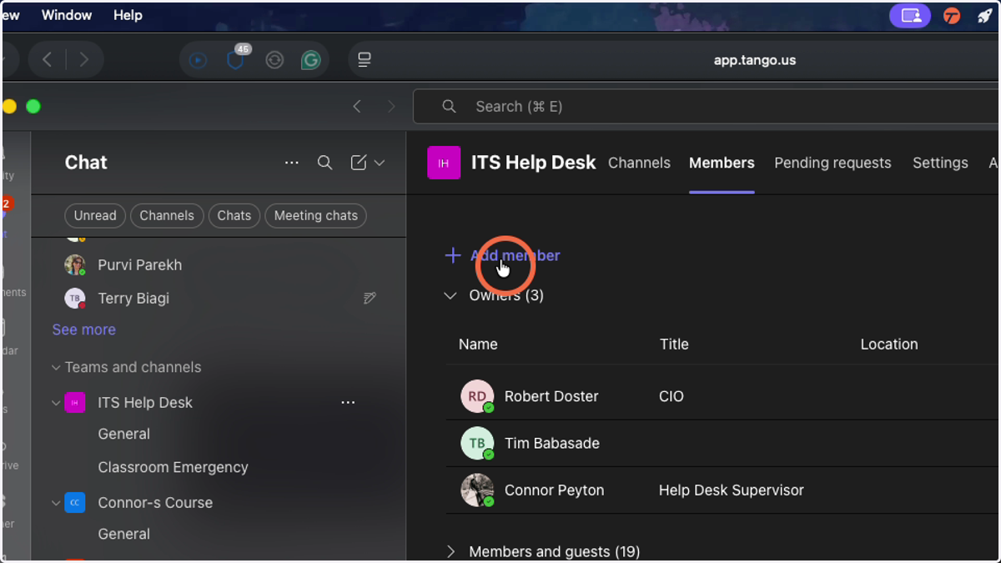1001x563 pixels.
Task: Click Robert Doster's RD avatar
Action: point(477,396)
